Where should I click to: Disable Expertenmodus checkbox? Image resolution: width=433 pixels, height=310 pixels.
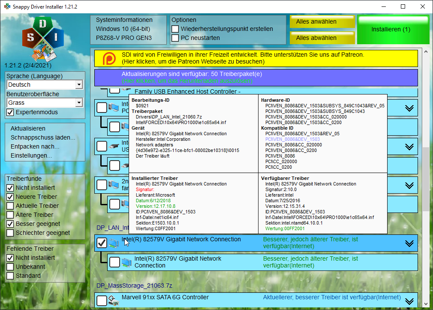10,112
